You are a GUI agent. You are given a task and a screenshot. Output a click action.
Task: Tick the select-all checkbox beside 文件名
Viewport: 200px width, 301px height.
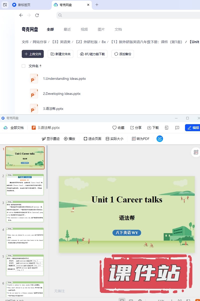pyautogui.click(x=23, y=66)
